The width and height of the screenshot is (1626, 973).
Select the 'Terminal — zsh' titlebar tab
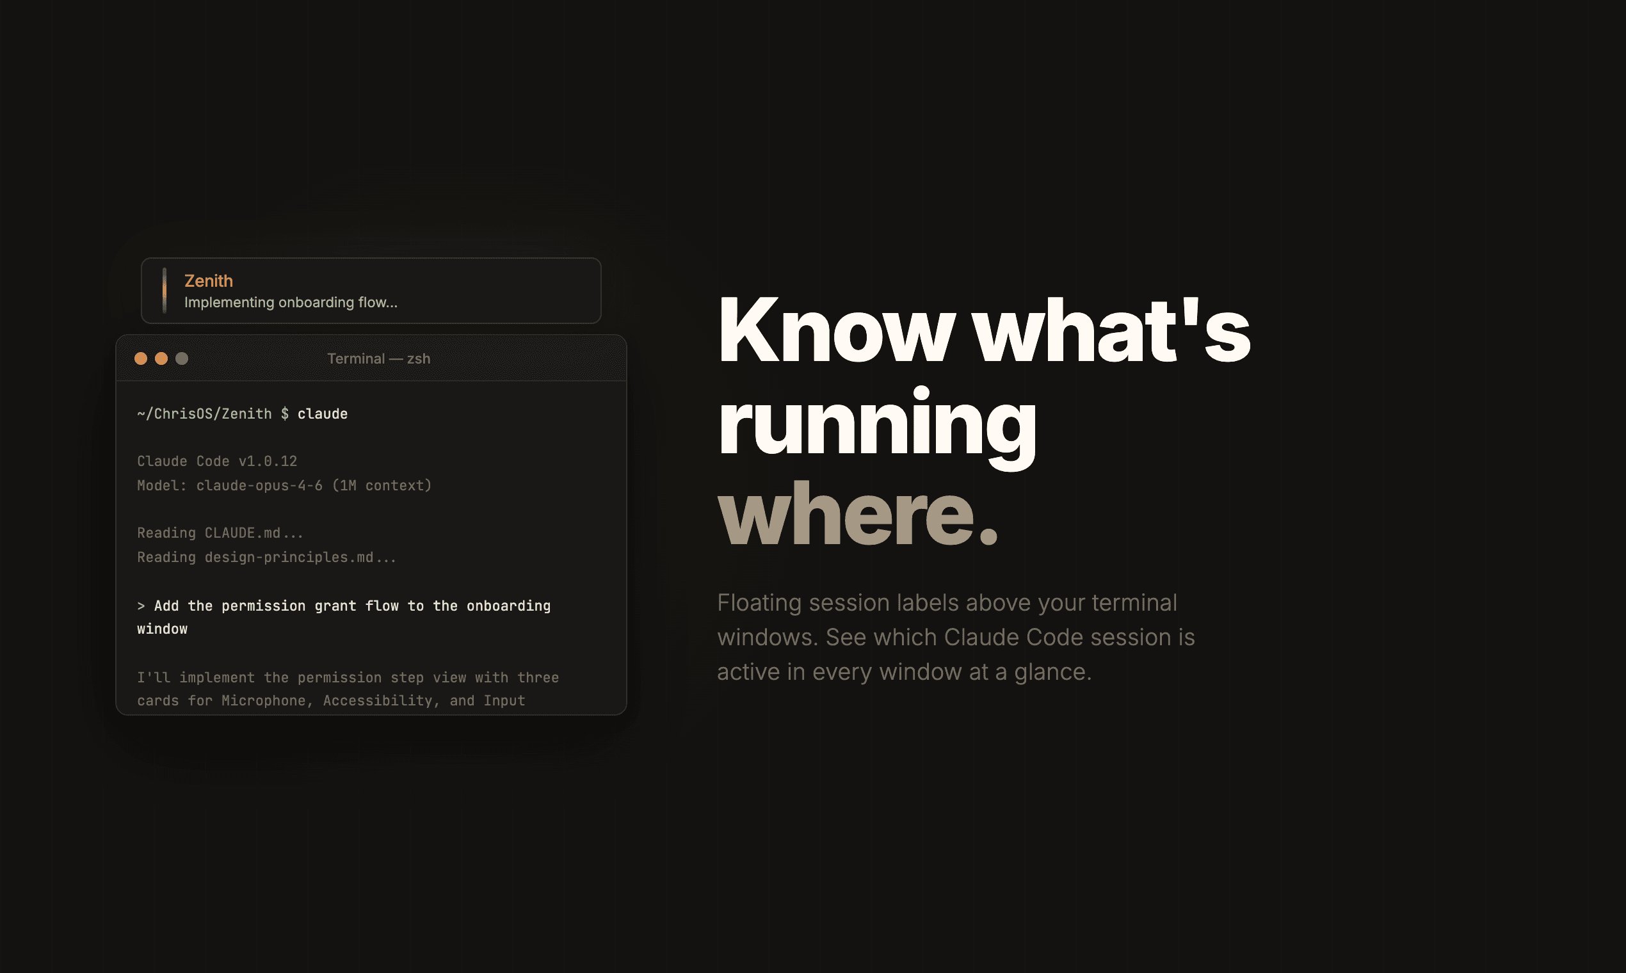(x=378, y=358)
